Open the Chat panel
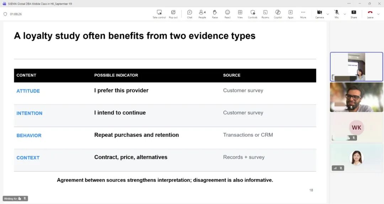Viewport: 384px width, 204px height. (x=190, y=14)
